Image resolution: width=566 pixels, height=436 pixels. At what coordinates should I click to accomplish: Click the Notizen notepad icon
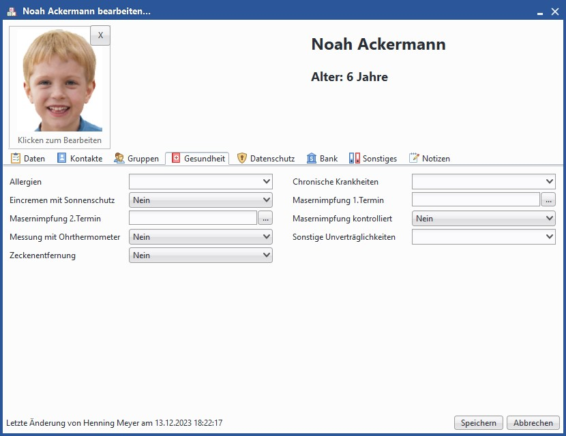tap(414, 158)
